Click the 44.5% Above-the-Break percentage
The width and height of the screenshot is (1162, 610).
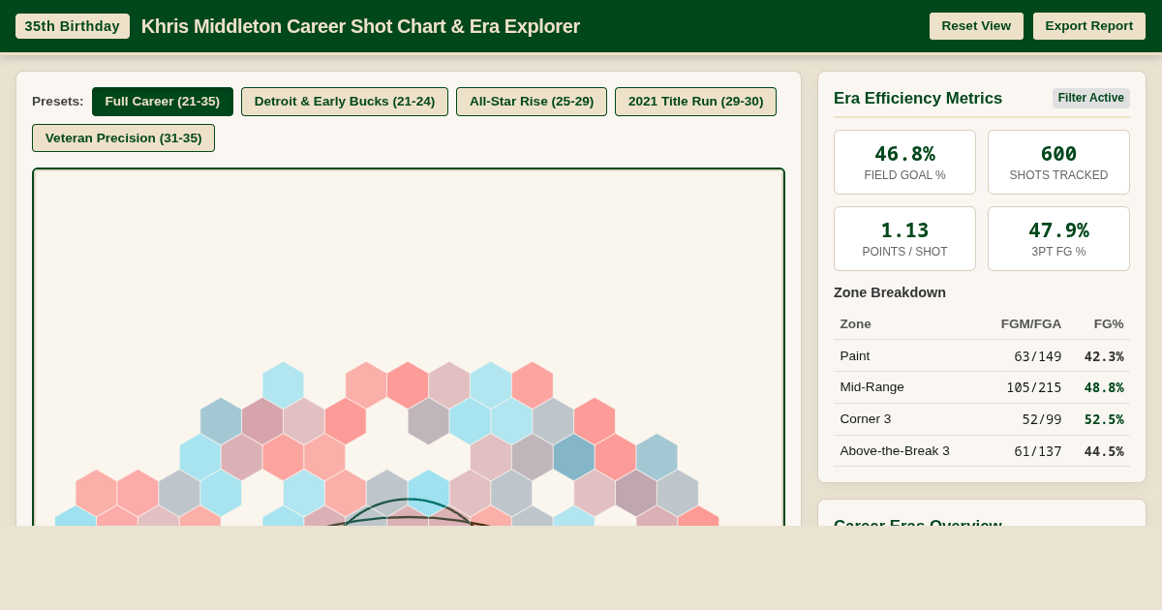(x=1104, y=451)
